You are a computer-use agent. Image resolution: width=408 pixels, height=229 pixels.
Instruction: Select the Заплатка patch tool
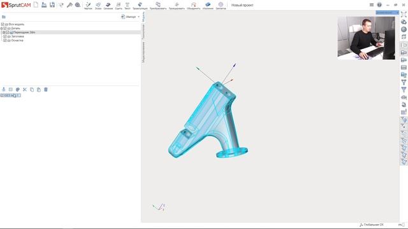pos(221,6)
